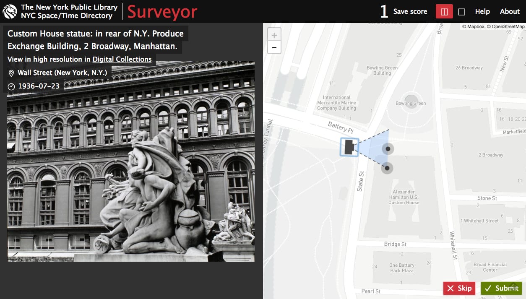This screenshot has width=526, height=299.
Task: Click Save score
Action: (x=410, y=11)
